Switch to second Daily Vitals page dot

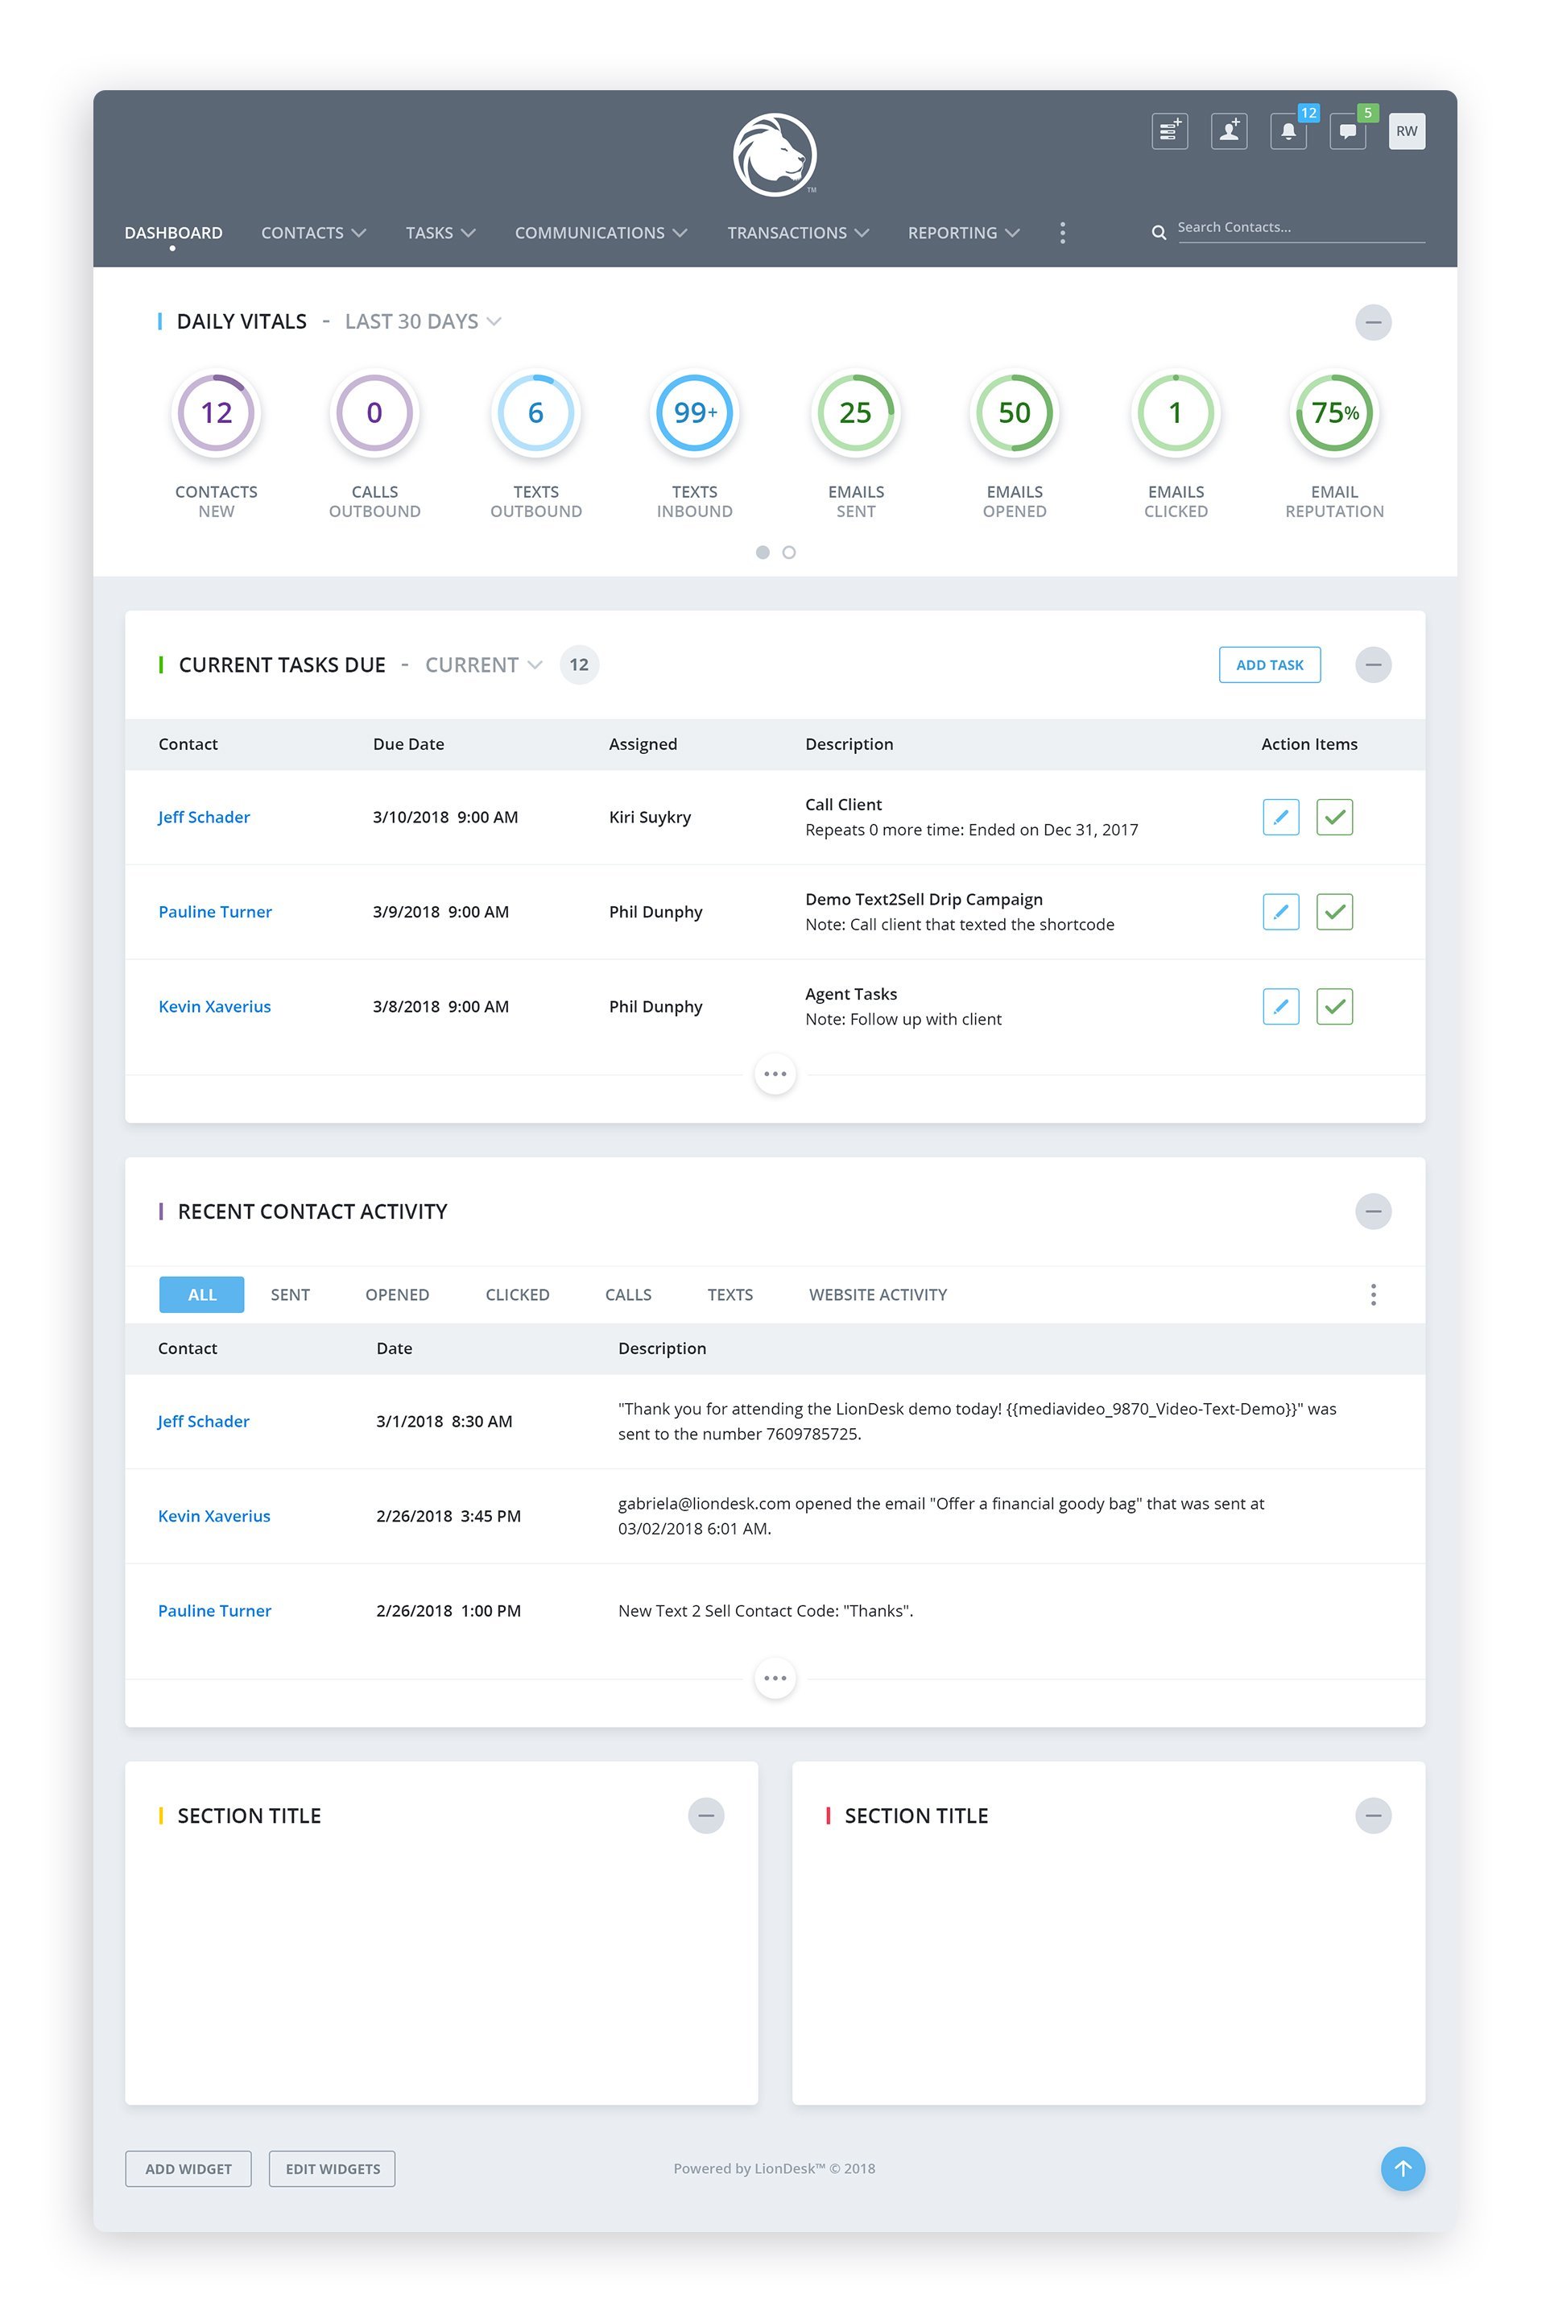(789, 553)
